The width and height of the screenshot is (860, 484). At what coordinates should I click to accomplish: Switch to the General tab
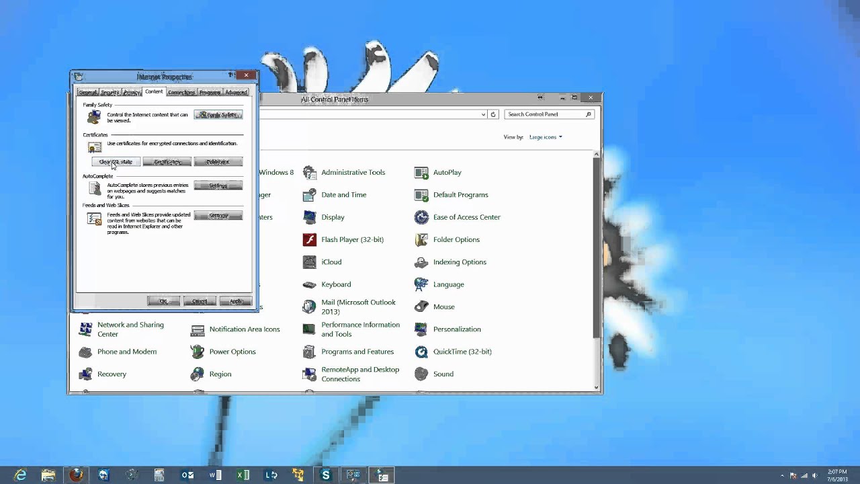click(x=88, y=92)
